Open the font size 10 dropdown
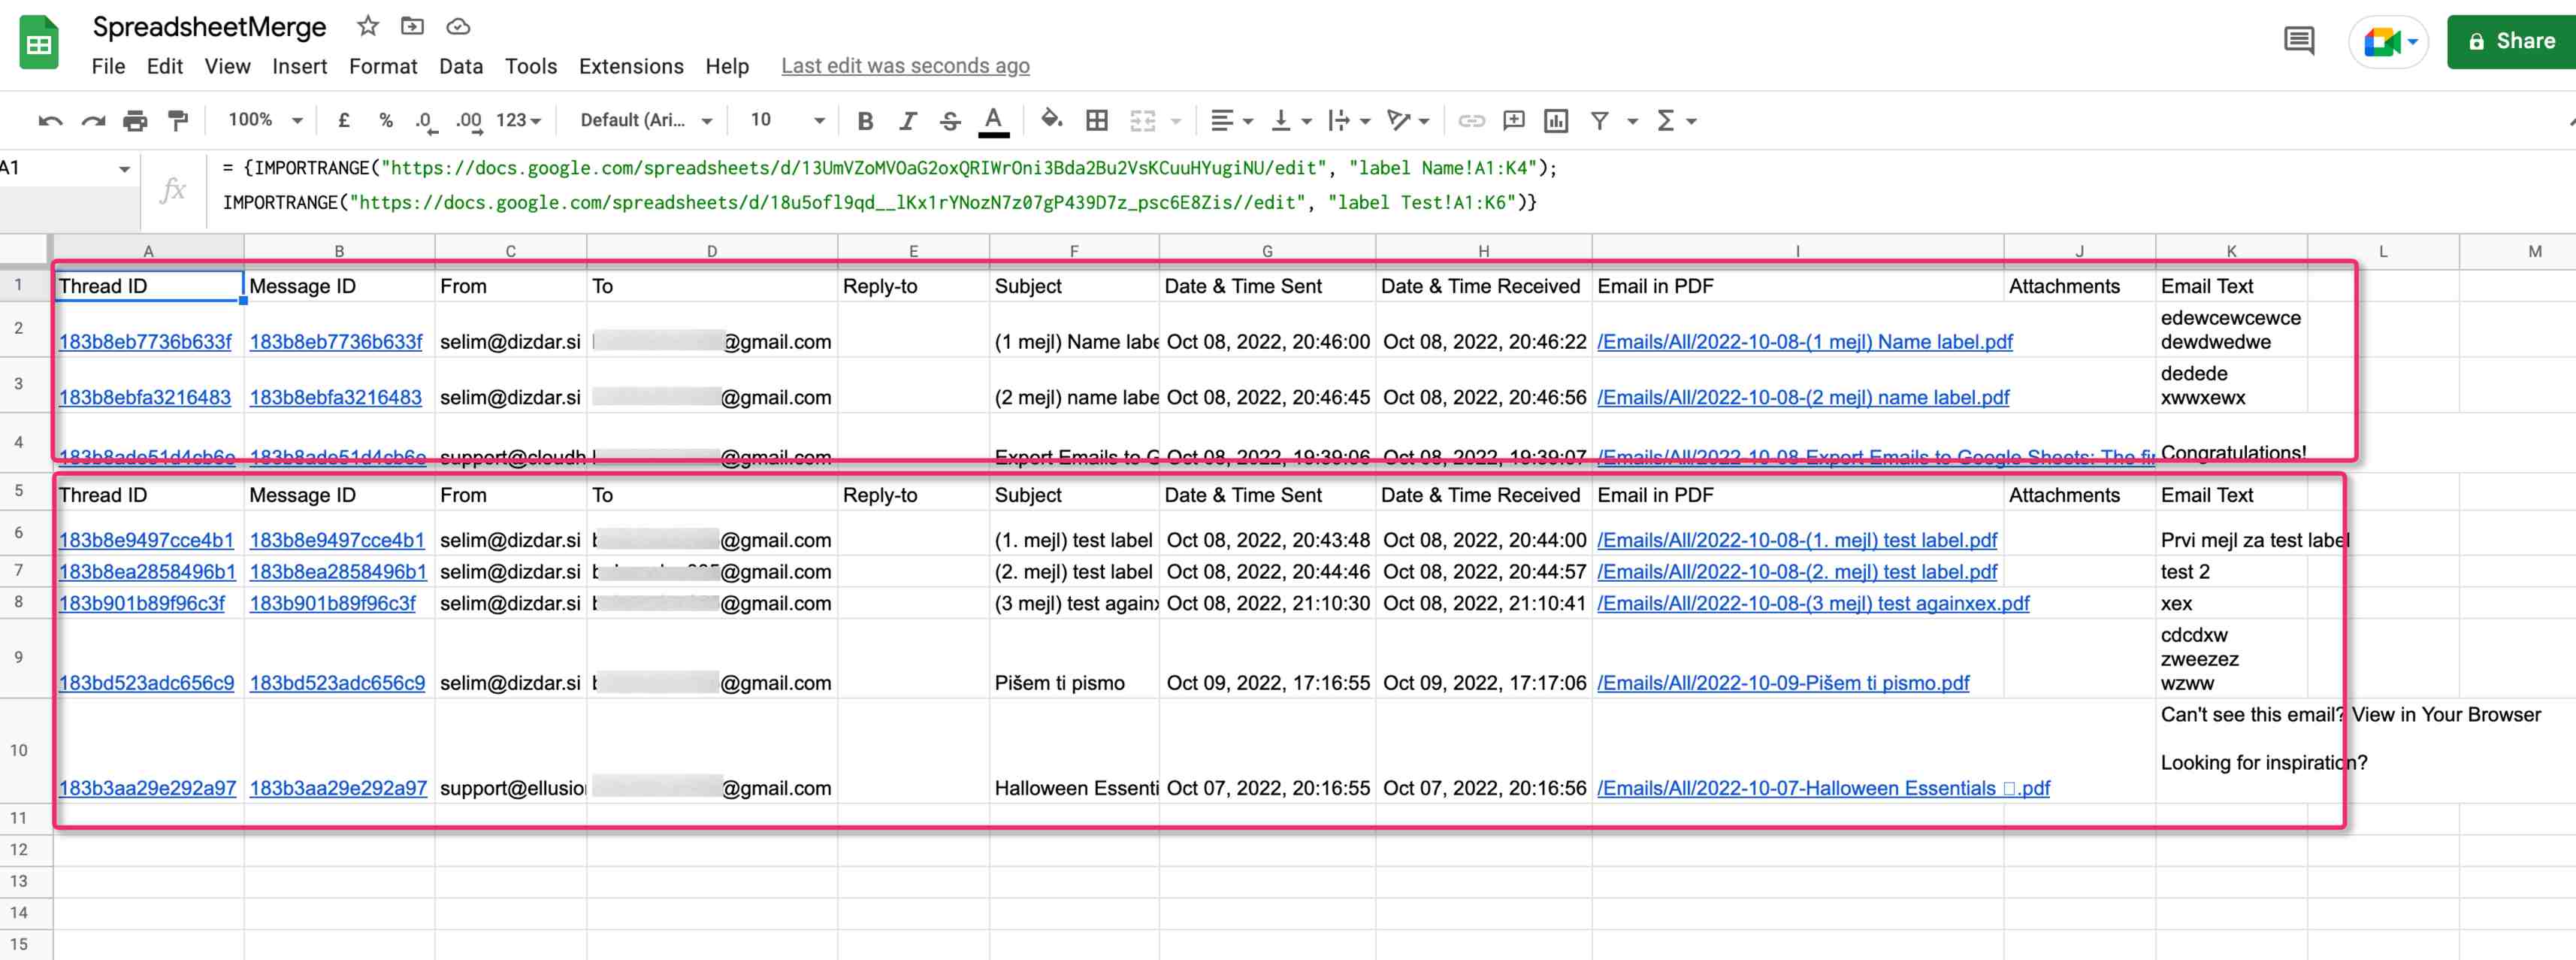This screenshot has height=960, width=2576. [787, 120]
